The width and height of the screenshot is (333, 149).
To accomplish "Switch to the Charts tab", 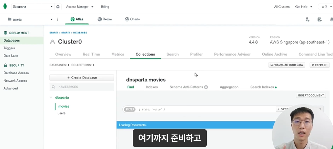I will [132, 19].
